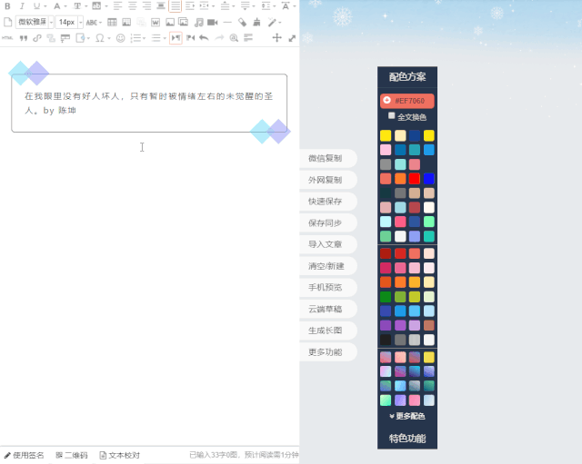Image resolution: width=582 pixels, height=464 pixels.
Task: Pick the pure red color swatch
Action: [415, 179]
